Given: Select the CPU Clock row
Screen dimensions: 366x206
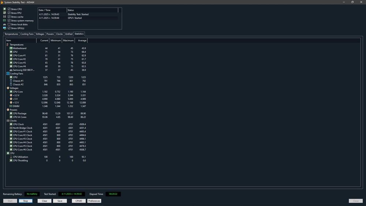Looking at the screenshot, I should click(x=47, y=124).
